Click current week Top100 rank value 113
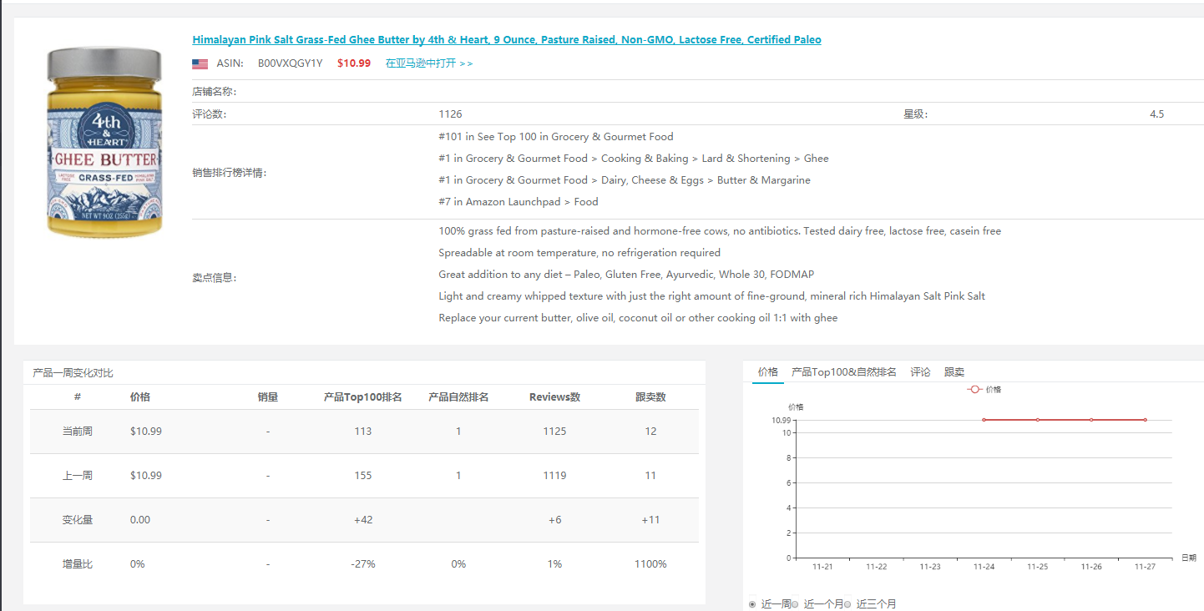 [363, 432]
